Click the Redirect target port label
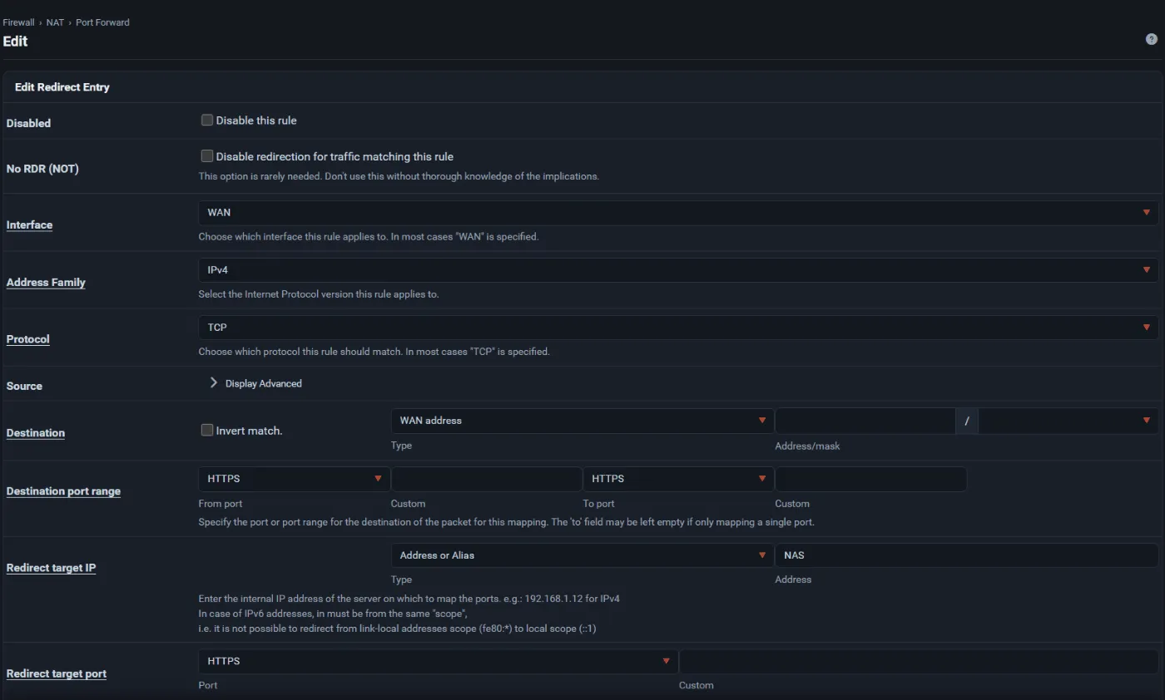 click(56, 673)
